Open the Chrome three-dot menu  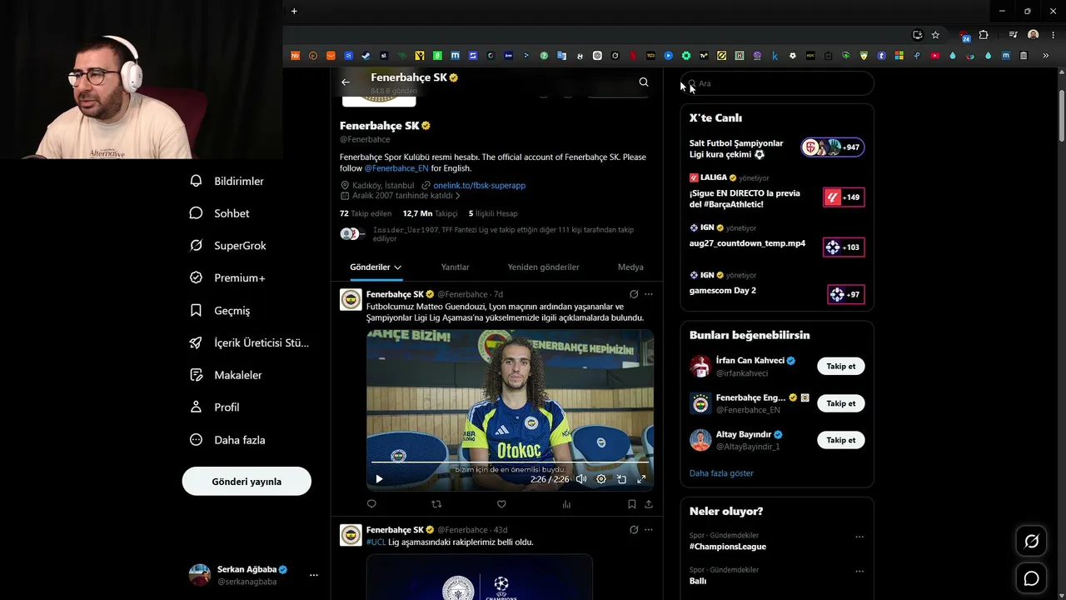click(1053, 35)
